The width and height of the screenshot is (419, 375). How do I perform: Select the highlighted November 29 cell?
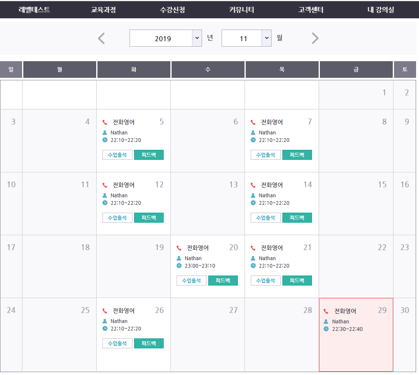pyautogui.click(x=356, y=350)
